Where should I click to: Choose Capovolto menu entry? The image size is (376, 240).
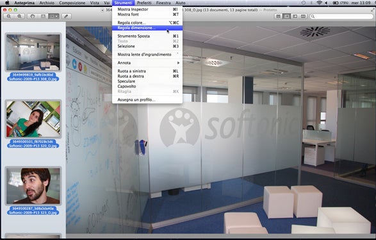147,86
